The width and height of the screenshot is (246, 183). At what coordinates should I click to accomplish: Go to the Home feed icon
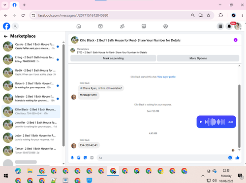point(79,26)
